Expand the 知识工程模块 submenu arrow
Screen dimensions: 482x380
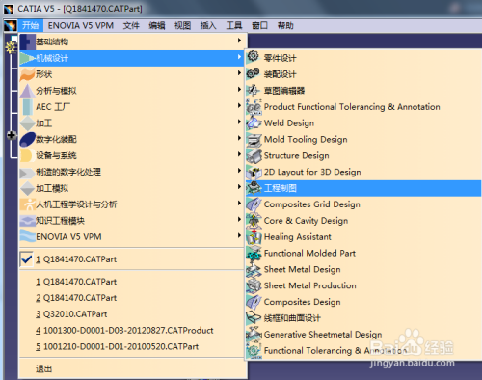click(239, 219)
